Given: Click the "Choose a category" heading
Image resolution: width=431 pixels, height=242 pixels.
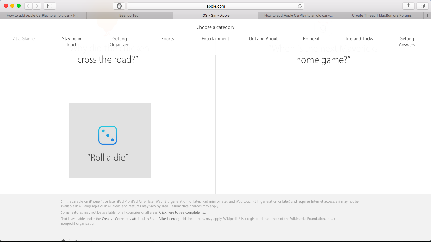Looking at the screenshot, I should pos(215,27).
